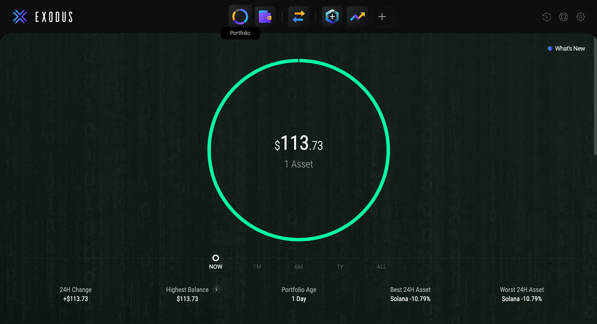This screenshot has height=324, width=597.
Task: Select the NOW timeline marker
Action: [216, 258]
